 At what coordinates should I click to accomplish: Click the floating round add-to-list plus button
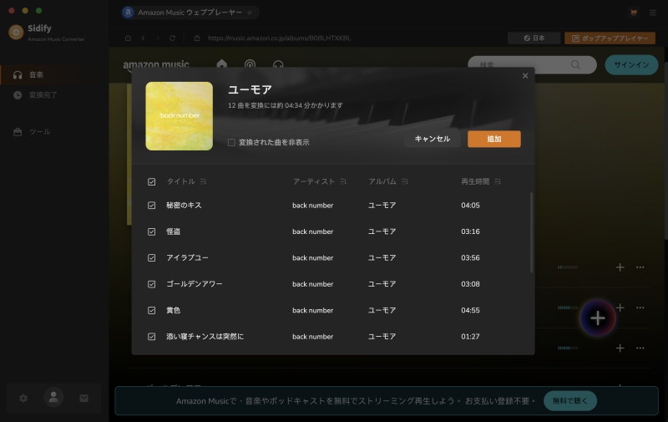[x=598, y=318]
